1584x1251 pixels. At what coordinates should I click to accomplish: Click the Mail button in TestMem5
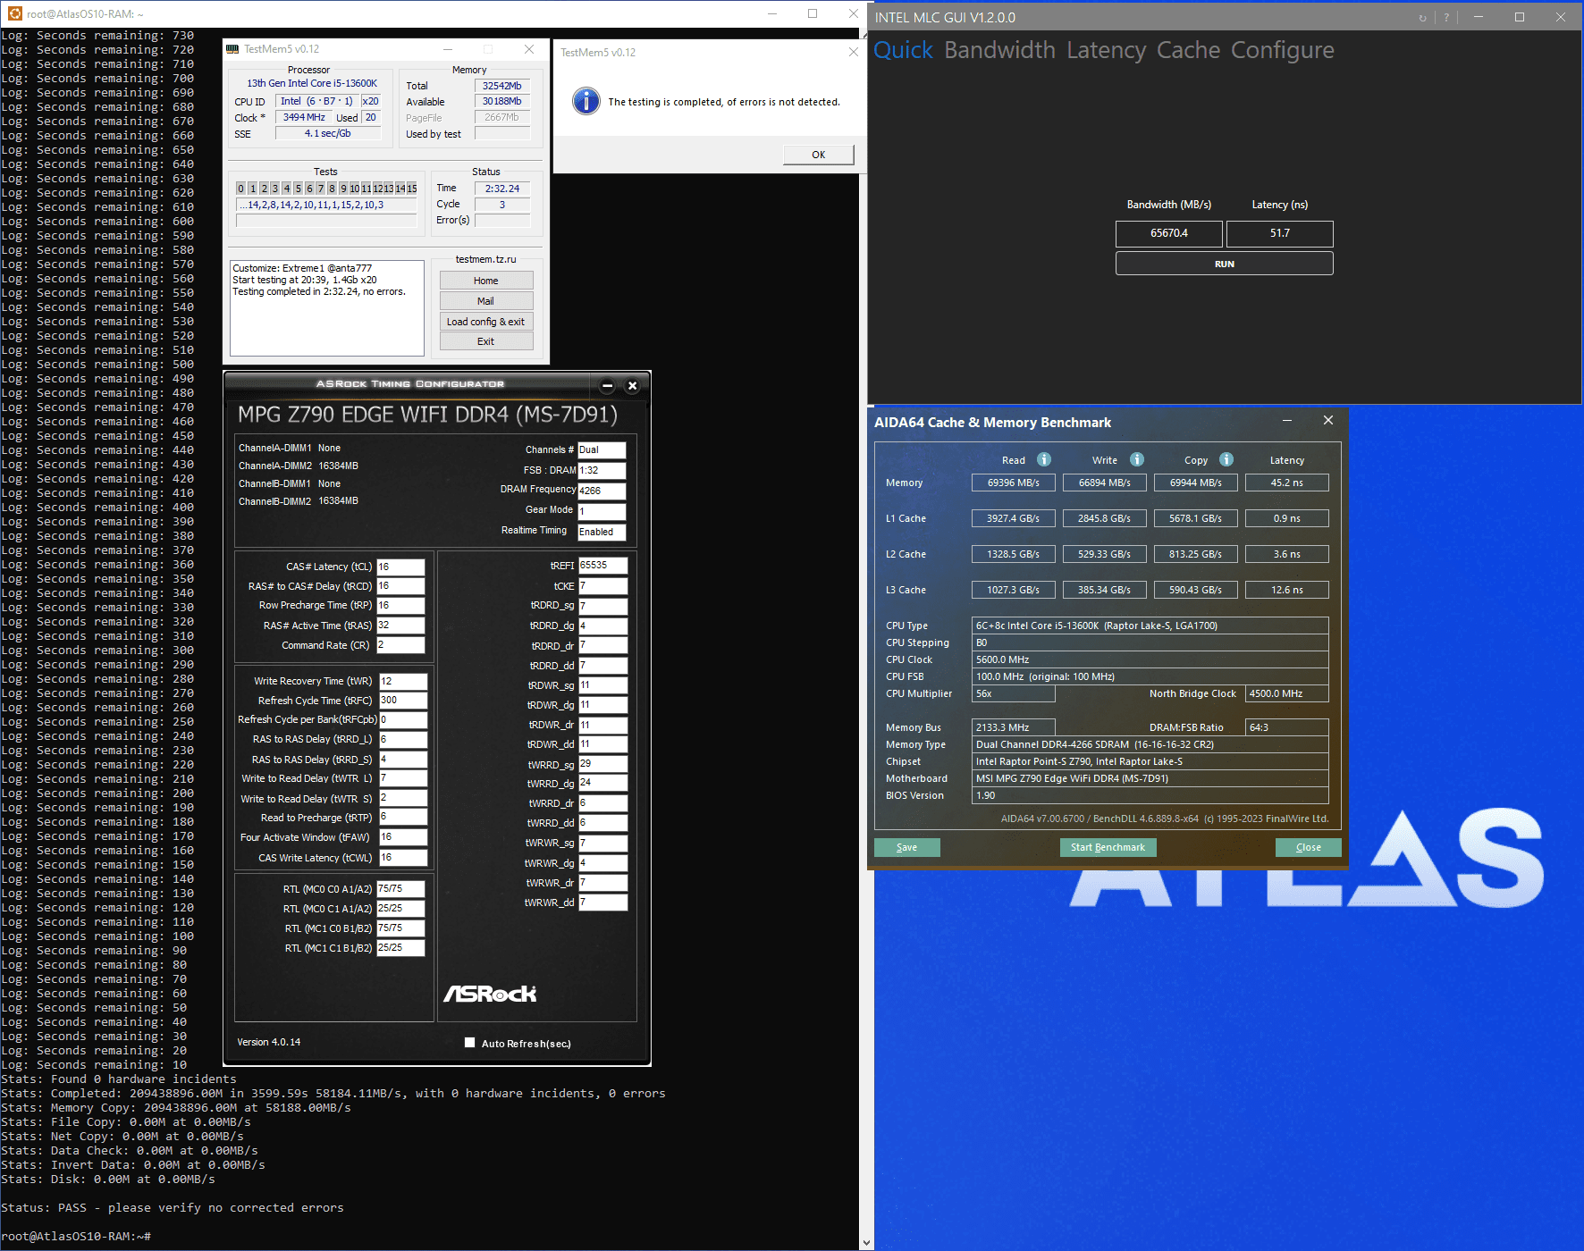pyautogui.click(x=486, y=301)
